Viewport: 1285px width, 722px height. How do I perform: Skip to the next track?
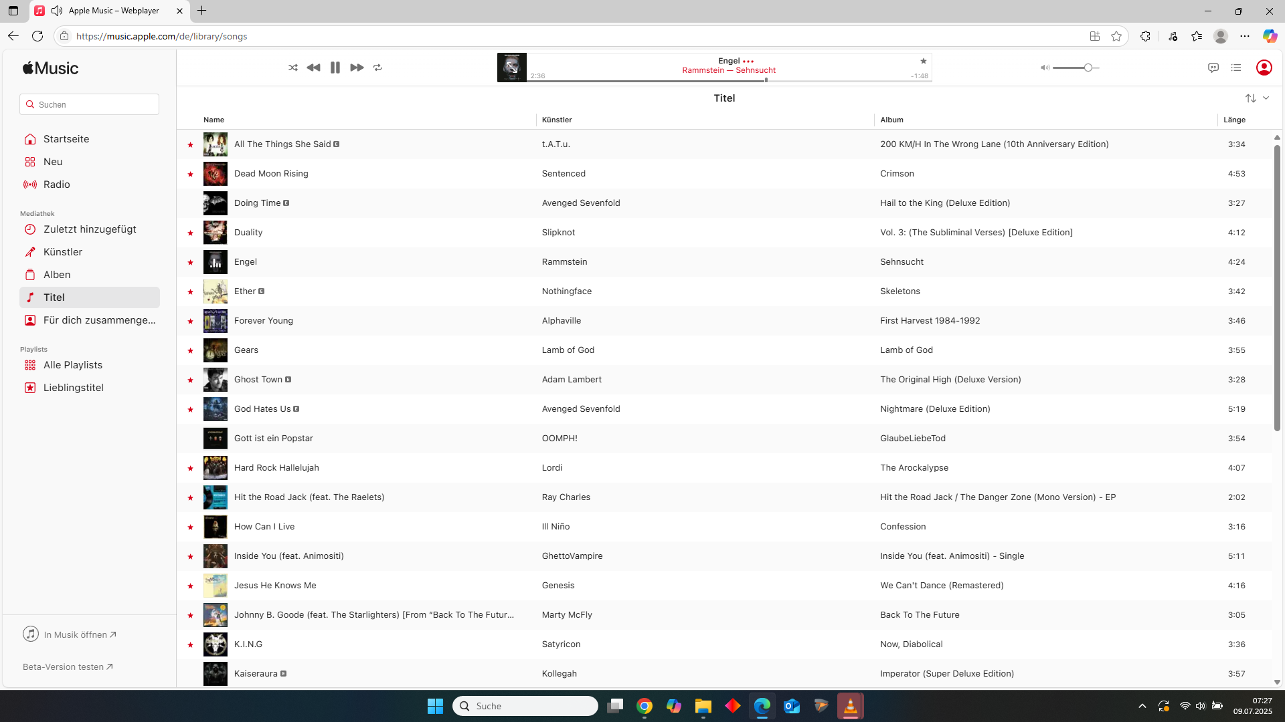[357, 68]
